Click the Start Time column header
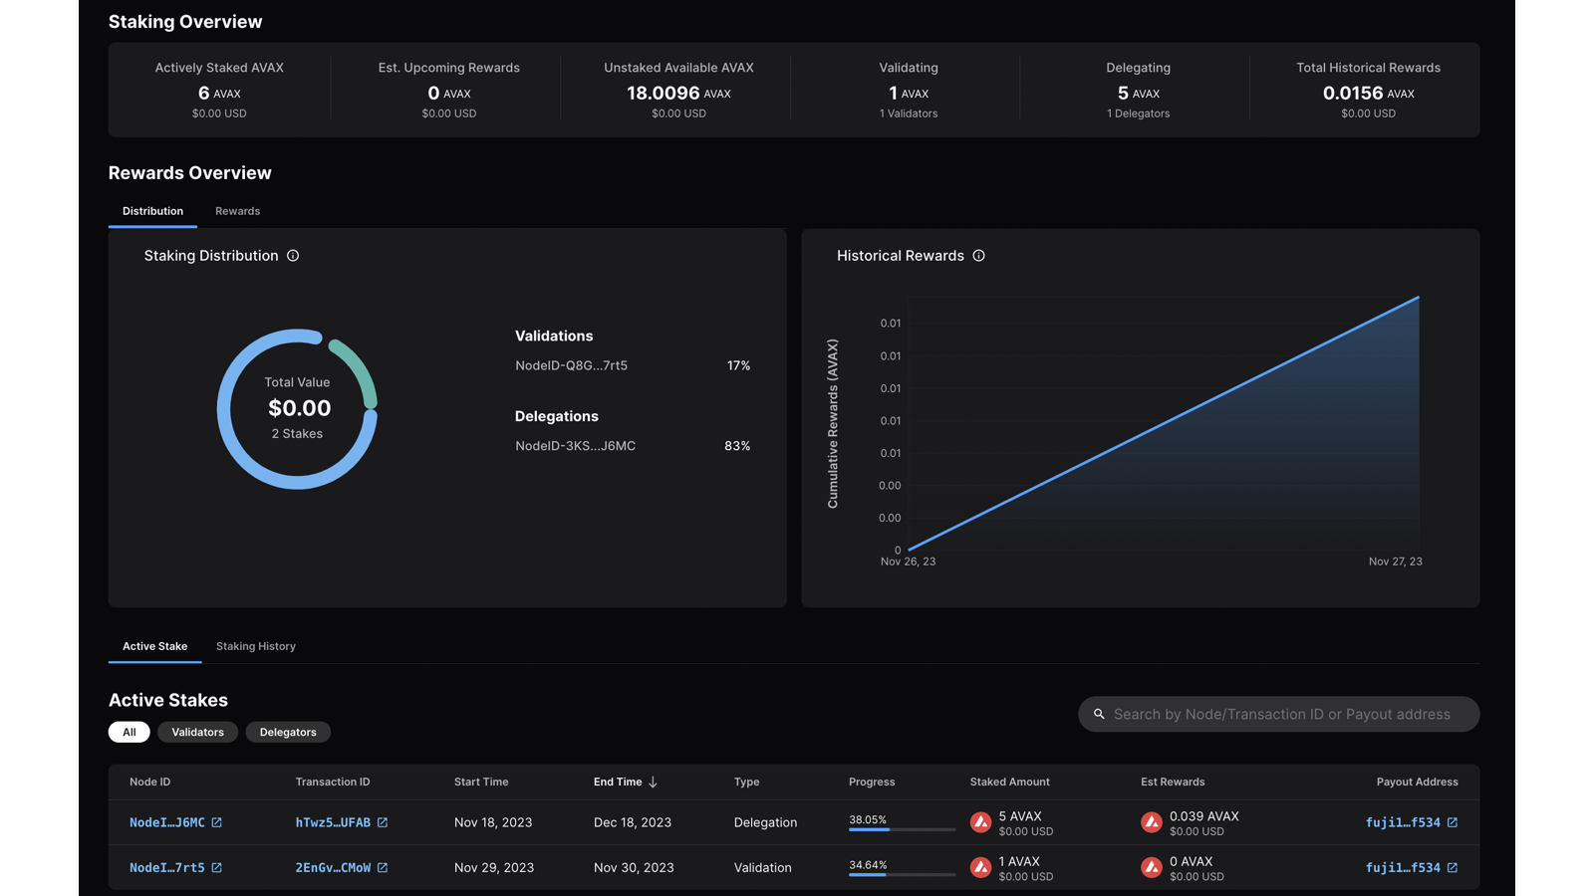1594x896 pixels. pyautogui.click(x=481, y=783)
